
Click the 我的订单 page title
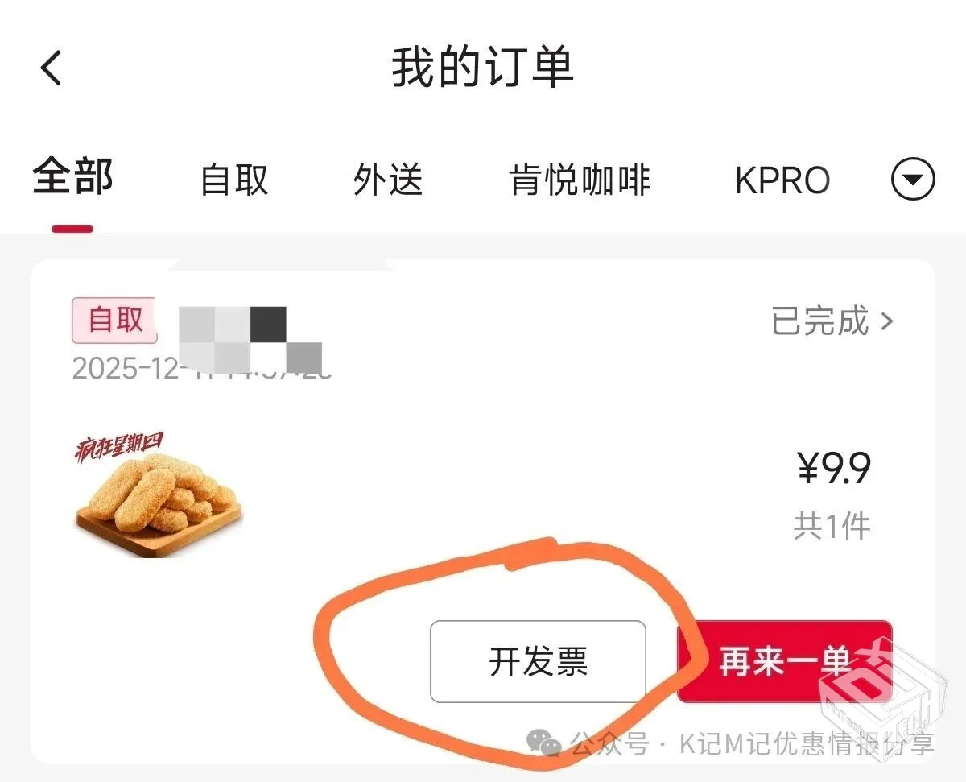pyautogui.click(x=483, y=68)
